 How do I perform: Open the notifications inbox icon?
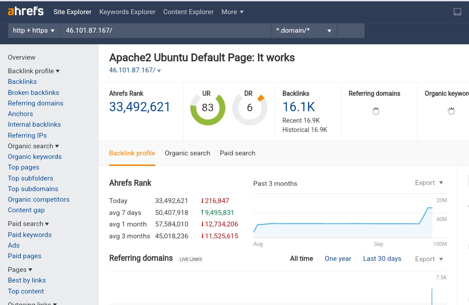pyautogui.click(x=458, y=12)
